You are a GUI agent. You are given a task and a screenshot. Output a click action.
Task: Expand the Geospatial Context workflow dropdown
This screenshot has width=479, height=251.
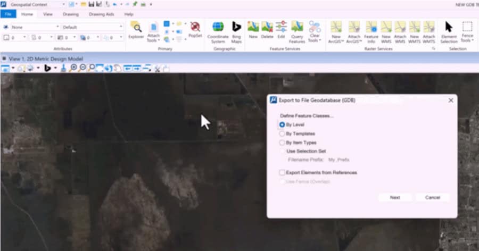click(63, 4)
